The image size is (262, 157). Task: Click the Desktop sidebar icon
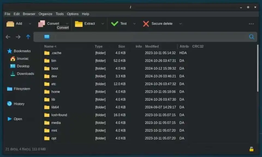(13, 66)
